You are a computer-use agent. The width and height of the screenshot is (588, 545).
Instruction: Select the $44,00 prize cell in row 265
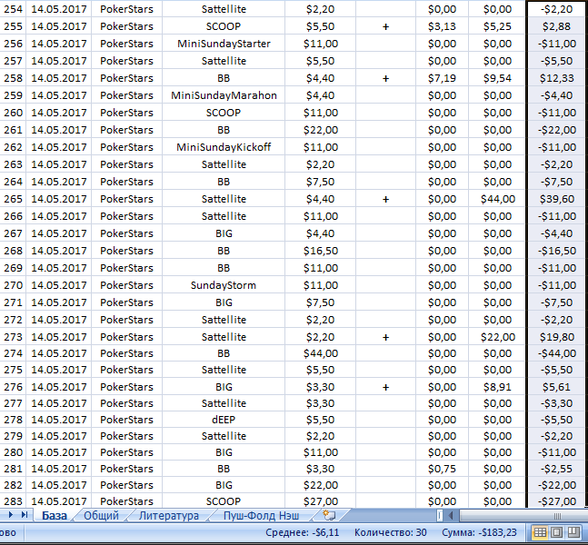(x=497, y=199)
